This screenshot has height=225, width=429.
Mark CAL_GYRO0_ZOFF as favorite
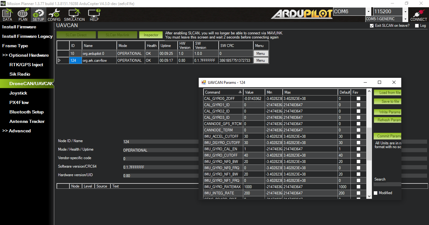point(358,99)
